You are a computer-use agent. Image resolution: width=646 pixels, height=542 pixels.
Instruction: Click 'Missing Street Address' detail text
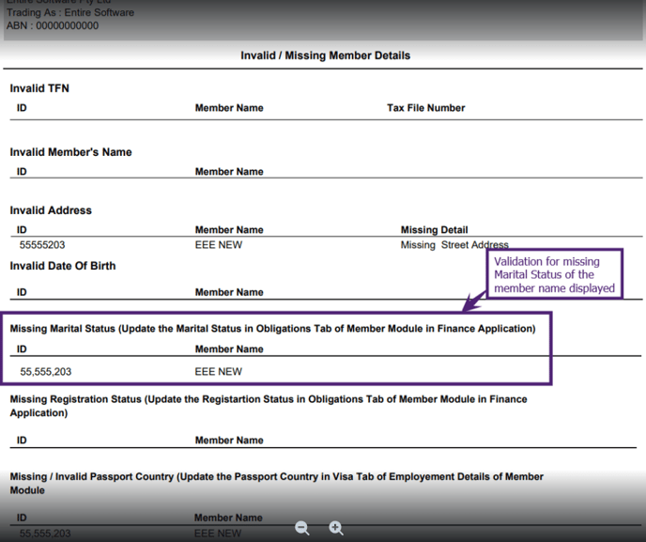click(454, 245)
